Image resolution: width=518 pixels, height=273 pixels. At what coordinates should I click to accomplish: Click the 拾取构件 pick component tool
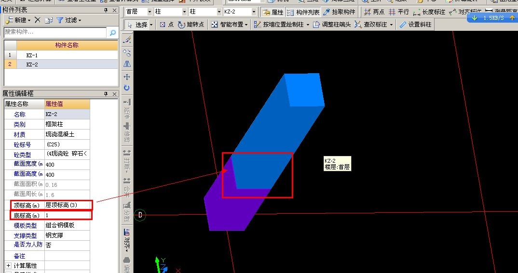(x=339, y=12)
